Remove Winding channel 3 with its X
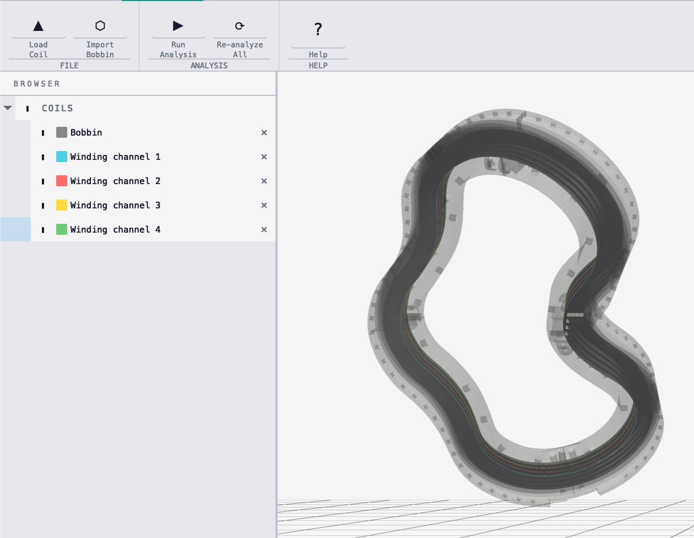This screenshot has height=538, width=694. [264, 205]
